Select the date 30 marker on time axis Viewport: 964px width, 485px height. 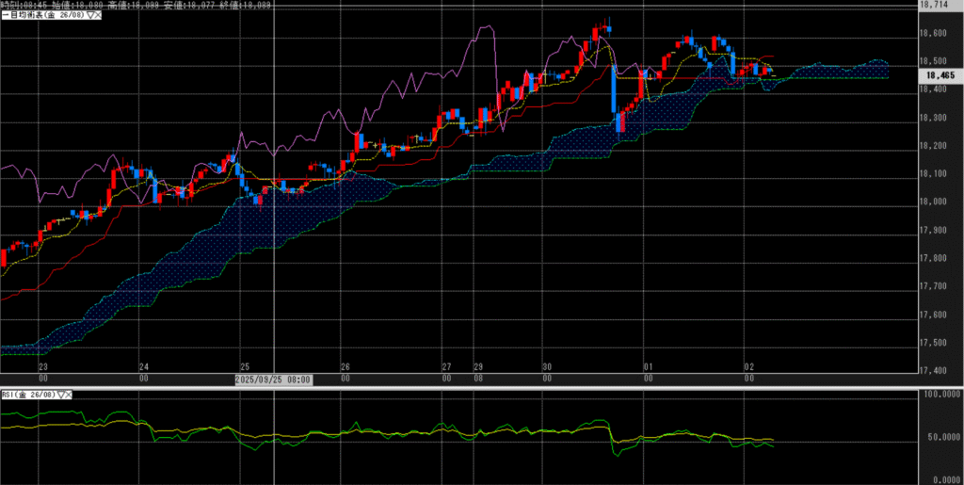pos(546,366)
